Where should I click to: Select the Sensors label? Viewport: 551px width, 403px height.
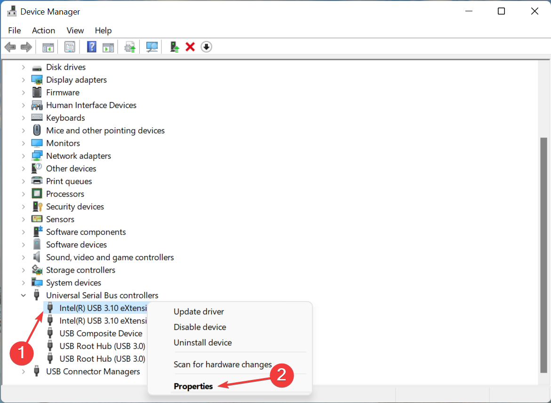click(x=60, y=219)
